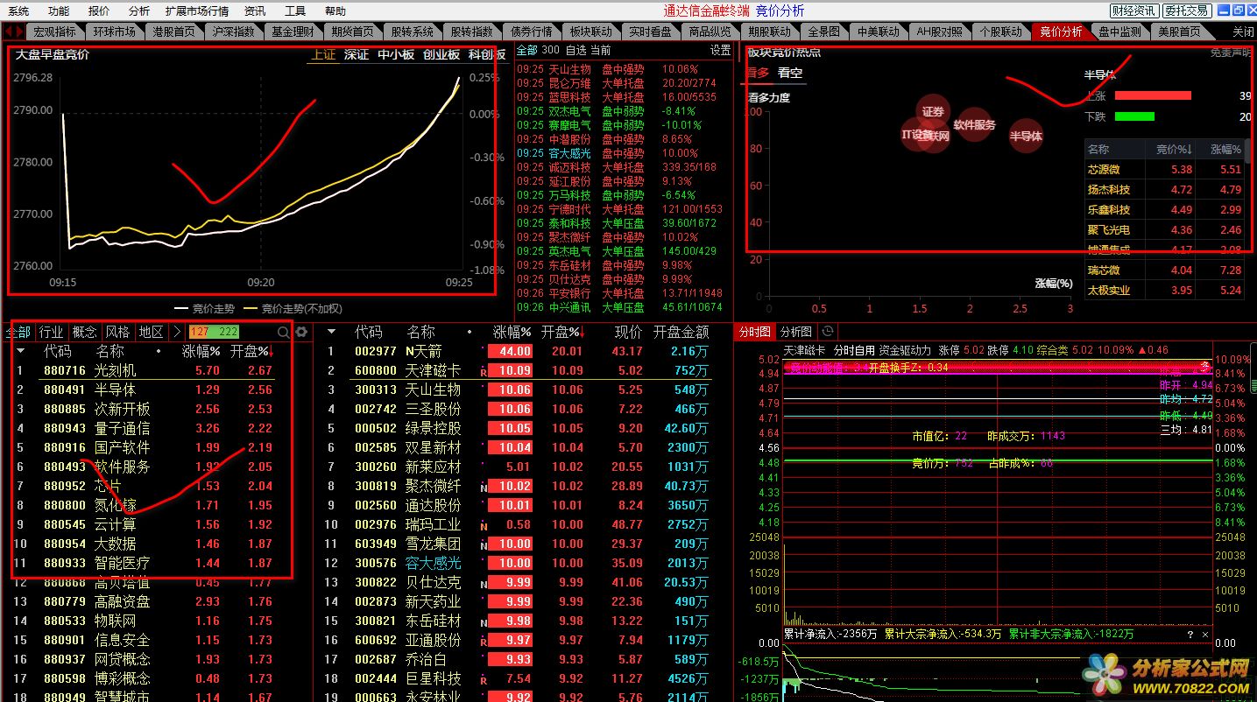Image resolution: width=1257 pixels, height=702 pixels.
Task: Click the IT设备 bubble in chart
Action: [x=917, y=135]
